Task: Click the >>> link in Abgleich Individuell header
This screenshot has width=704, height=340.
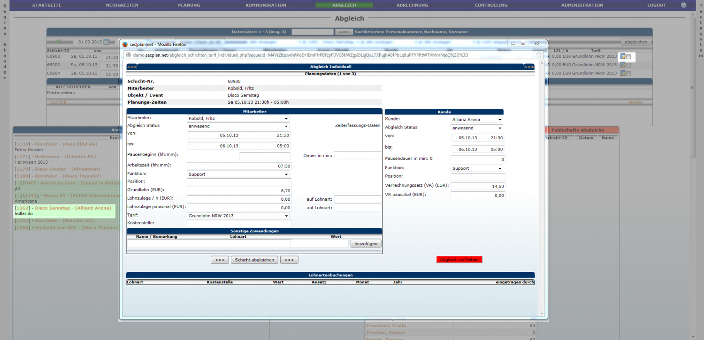Action: [x=529, y=67]
